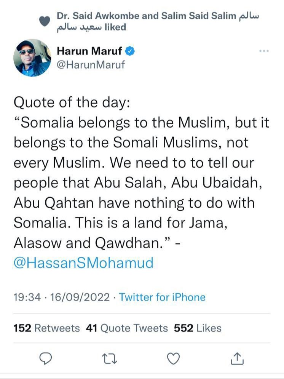View the 552 Likes list
Viewport: 284px width, 379px height.
tap(198, 328)
